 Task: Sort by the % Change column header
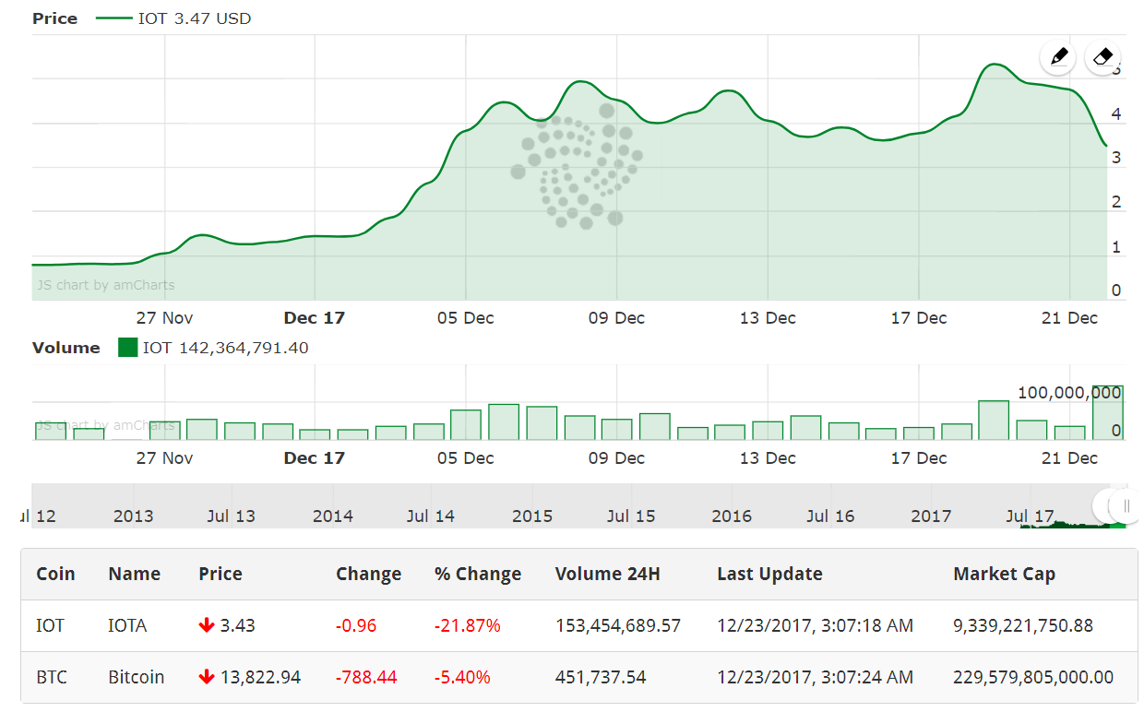(x=478, y=574)
